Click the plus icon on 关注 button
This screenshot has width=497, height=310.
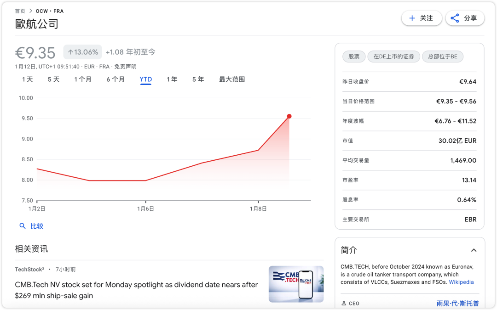[412, 18]
